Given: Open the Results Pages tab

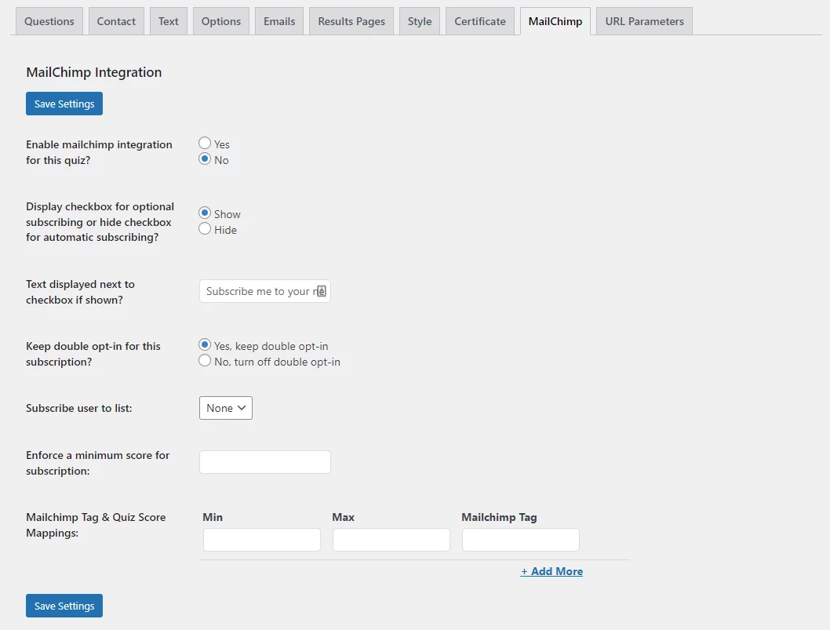Looking at the screenshot, I should [351, 21].
